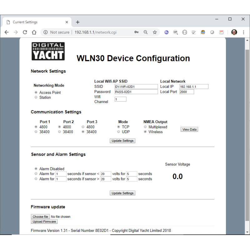The image size is (250, 250).
Task: Set Port 3 to 38400 baud
Action: tap(83, 132)
